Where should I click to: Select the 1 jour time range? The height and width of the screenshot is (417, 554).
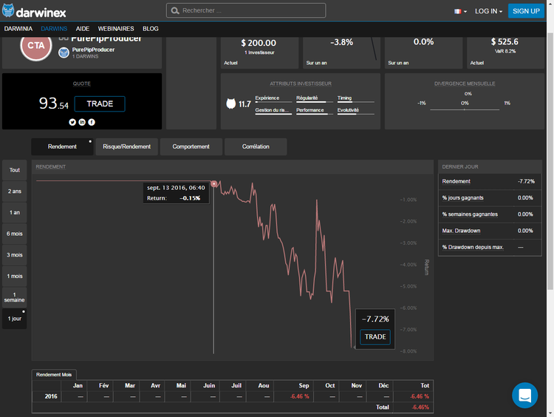coord(14,319)
